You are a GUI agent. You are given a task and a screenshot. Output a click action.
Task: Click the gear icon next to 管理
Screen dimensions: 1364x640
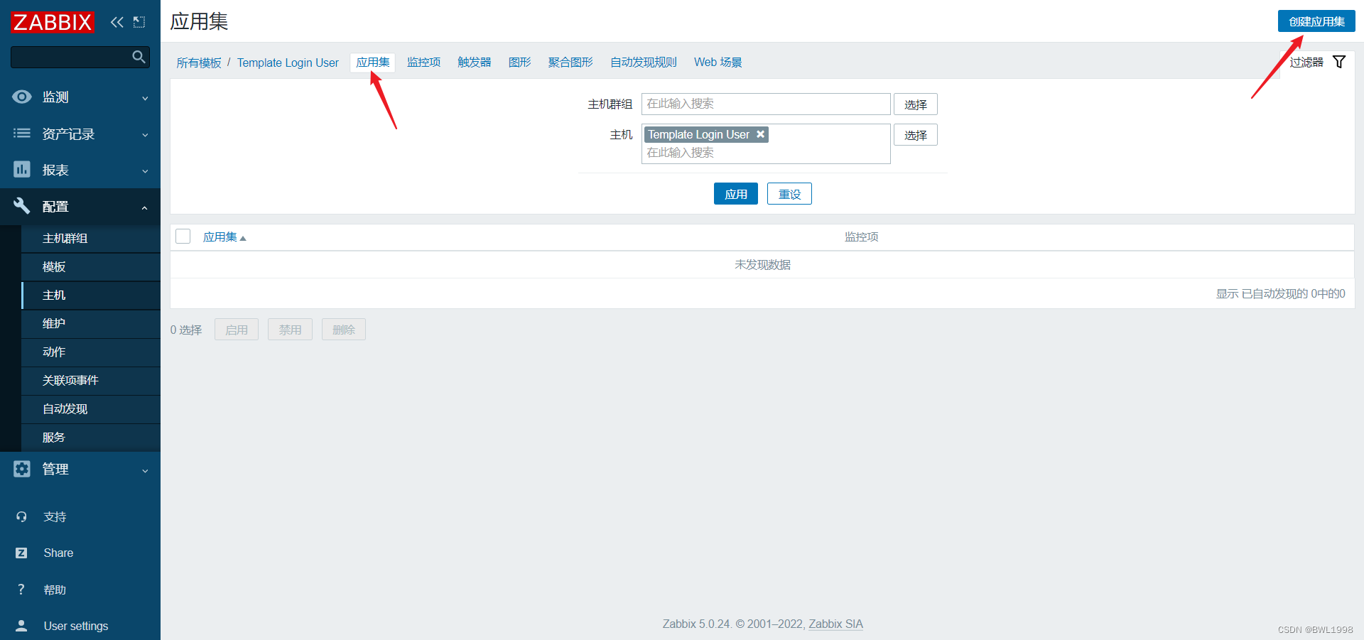click(x=22, y=469)
